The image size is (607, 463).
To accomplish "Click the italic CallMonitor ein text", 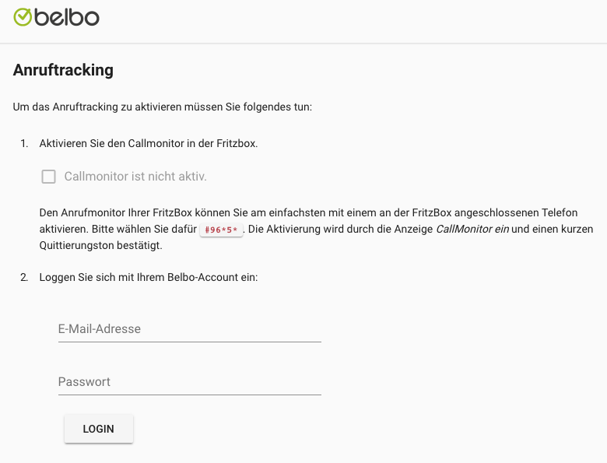I will point(472,230).
